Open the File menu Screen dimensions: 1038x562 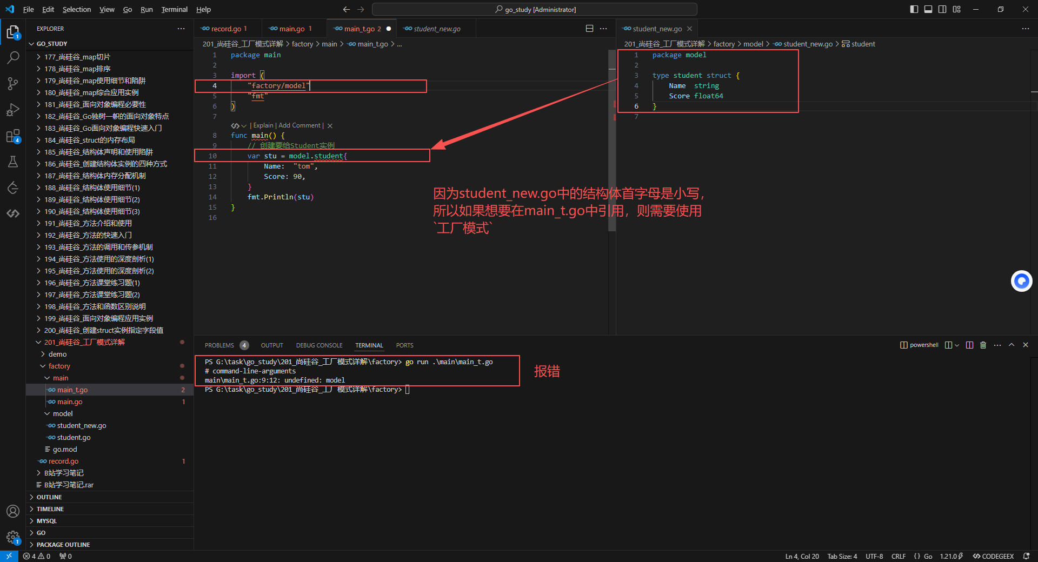[29, 9]
